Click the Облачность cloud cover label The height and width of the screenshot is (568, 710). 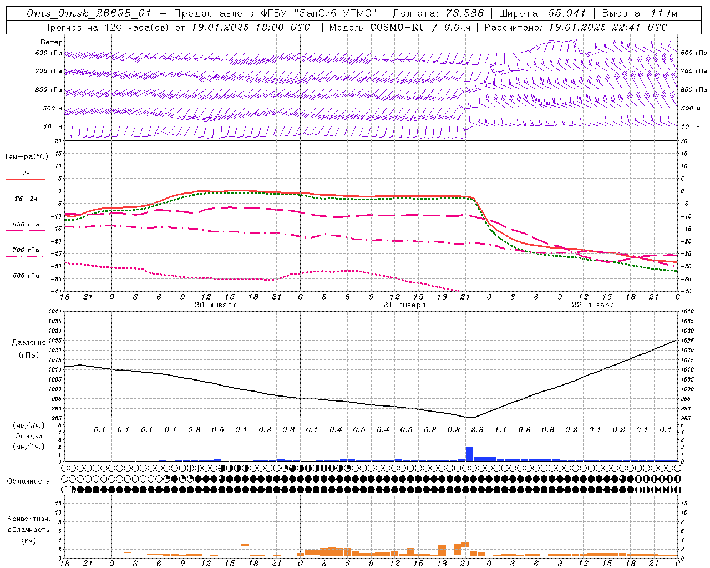[28, 481]
